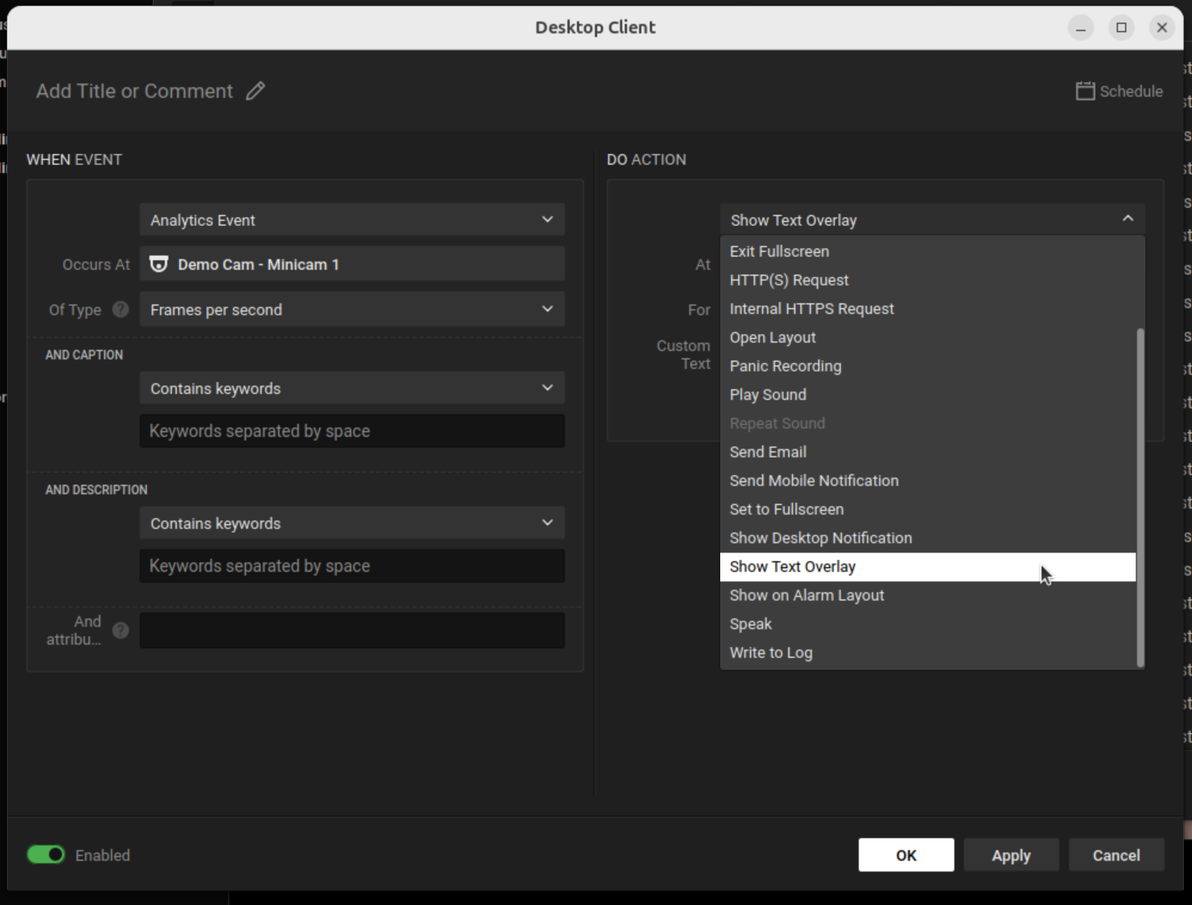Open description Contains keywords dropdown

point(352,523)
